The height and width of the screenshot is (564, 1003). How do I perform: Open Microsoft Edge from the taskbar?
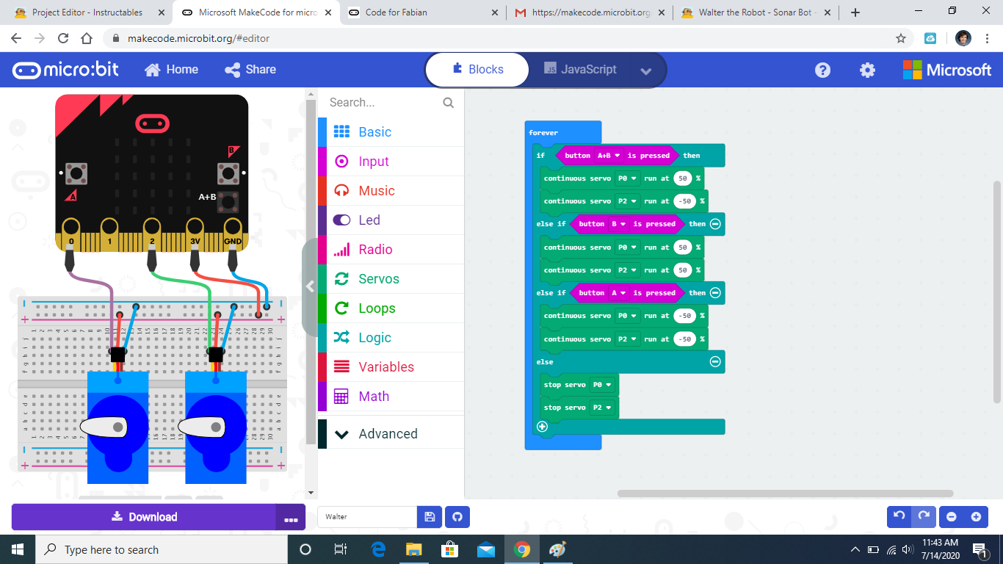pos(378,549)
